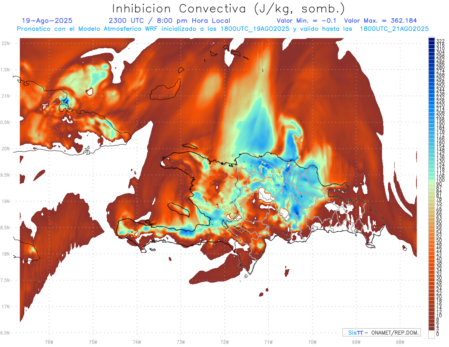Click the 72W longitude axis label
The width and height of the screenshot is (449, 347).
pos(224,342)
